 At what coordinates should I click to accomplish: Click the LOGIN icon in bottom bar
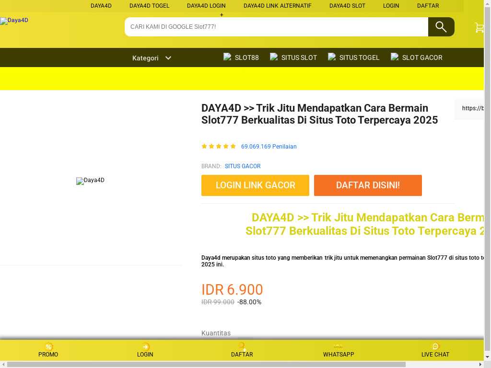(145, 346)
